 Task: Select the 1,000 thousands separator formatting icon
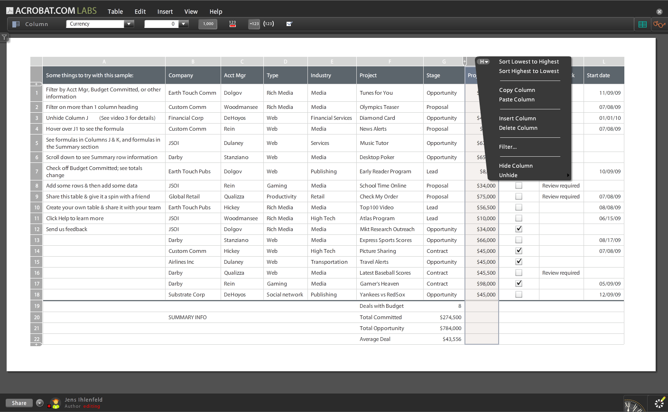pyautogui.click(x=207, y=24)
